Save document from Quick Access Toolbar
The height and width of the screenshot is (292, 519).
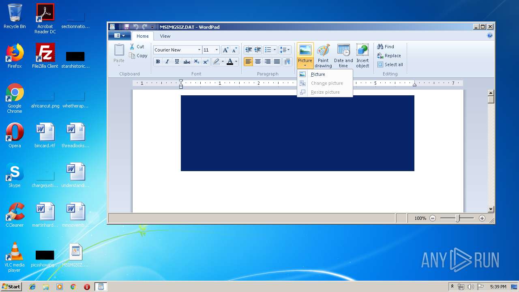pos(127,27)
